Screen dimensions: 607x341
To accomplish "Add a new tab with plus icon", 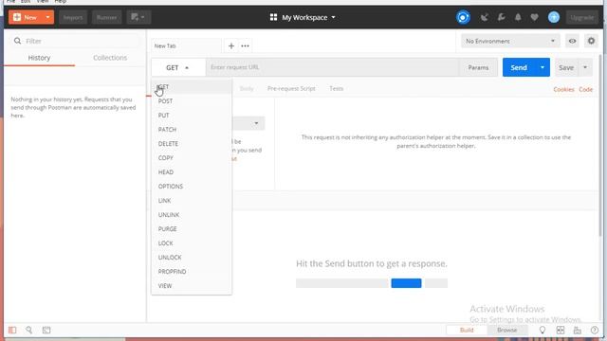I will [231, 46].
